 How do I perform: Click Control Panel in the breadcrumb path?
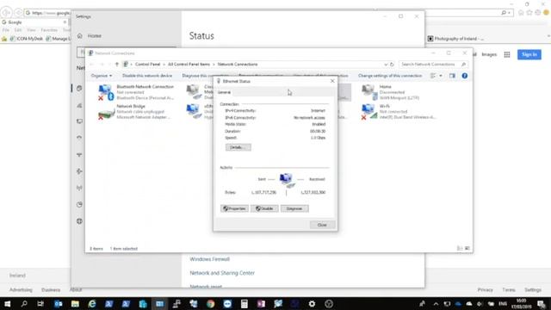click(x=147, y=65)
